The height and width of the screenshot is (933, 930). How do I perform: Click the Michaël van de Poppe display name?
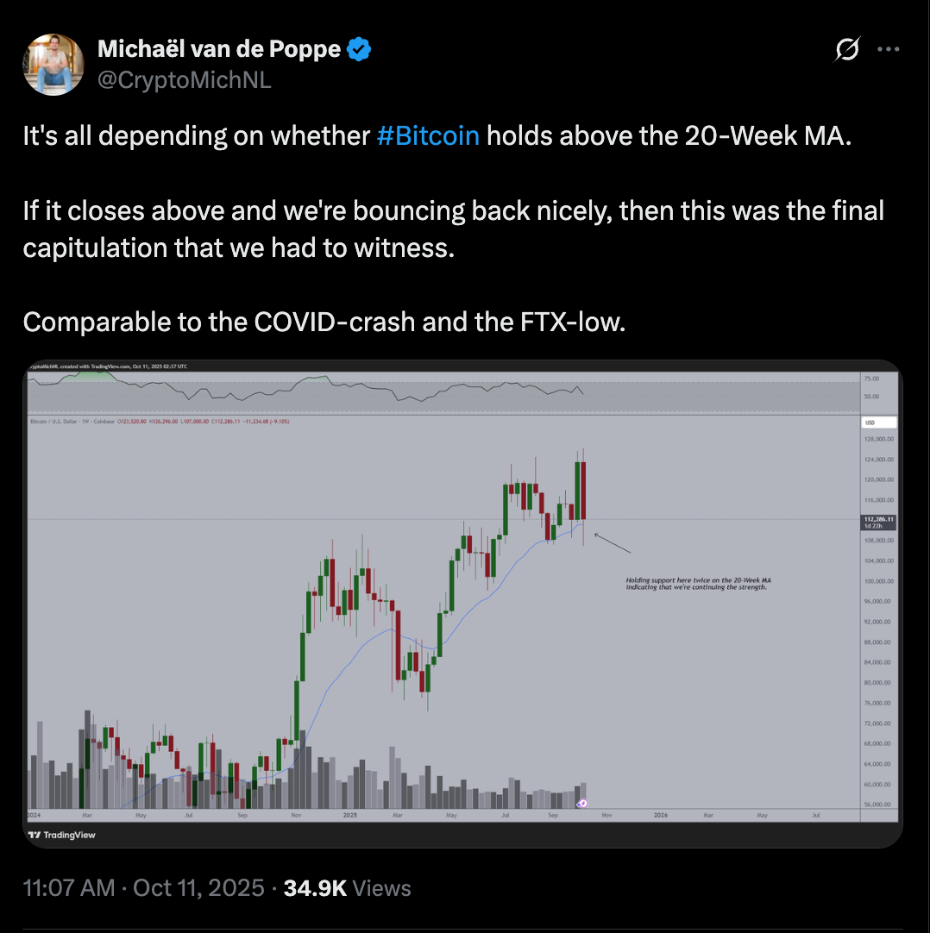pos(218,51)
